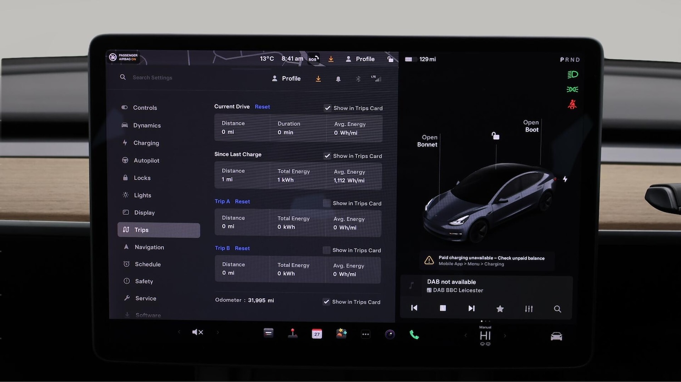Open the Calendar app icon
This screenshot has height=382, width=681.
click(x=316, y=334)
